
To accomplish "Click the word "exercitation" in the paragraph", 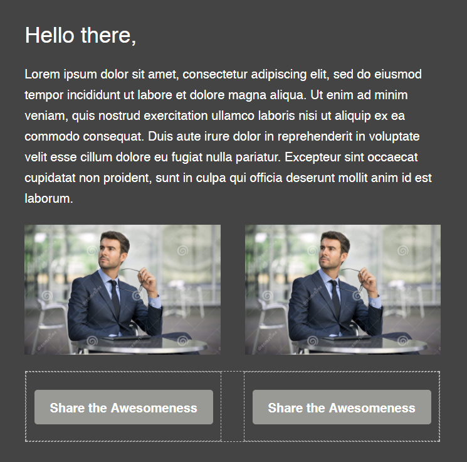I will coord(176,115).
